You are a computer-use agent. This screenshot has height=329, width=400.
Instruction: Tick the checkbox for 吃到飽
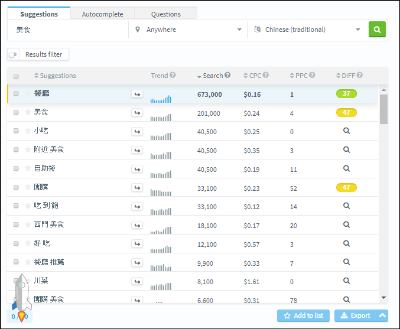tap(16, 206)
